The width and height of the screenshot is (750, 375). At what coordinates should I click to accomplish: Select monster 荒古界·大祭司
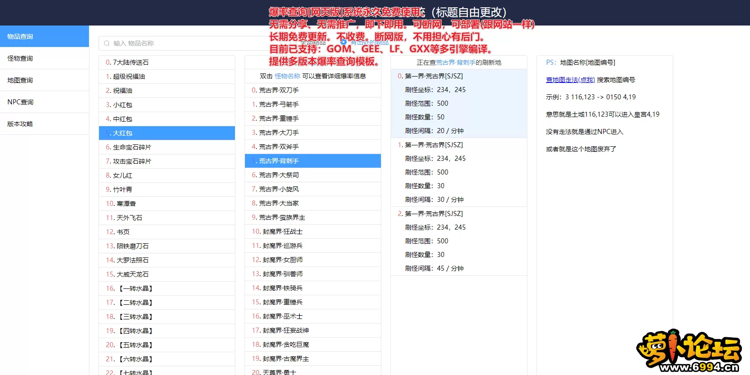click(313, 175)
